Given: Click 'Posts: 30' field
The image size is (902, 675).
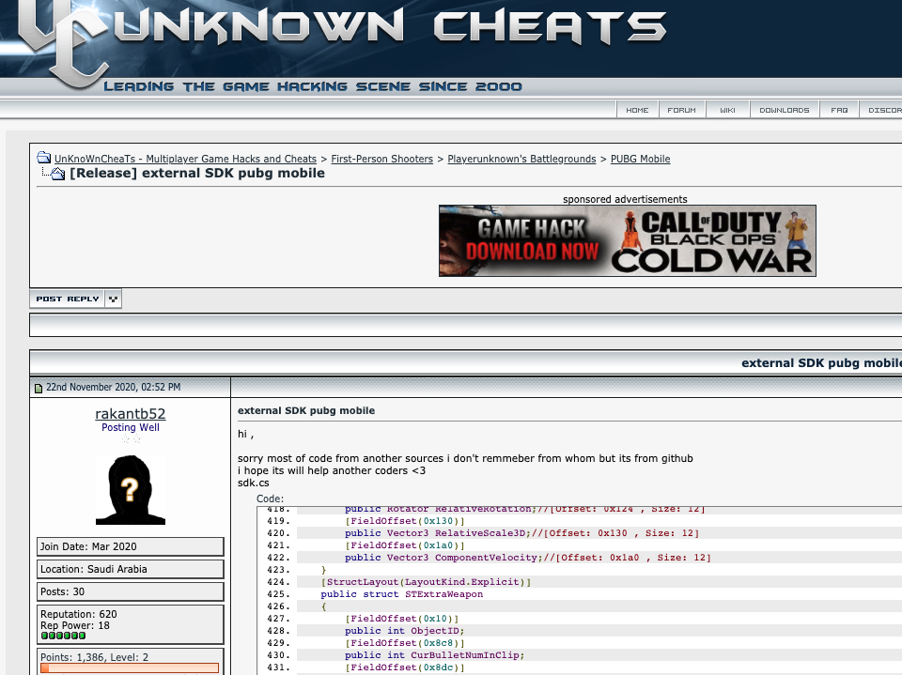Looking at the screenshot, I should (130, 591).
